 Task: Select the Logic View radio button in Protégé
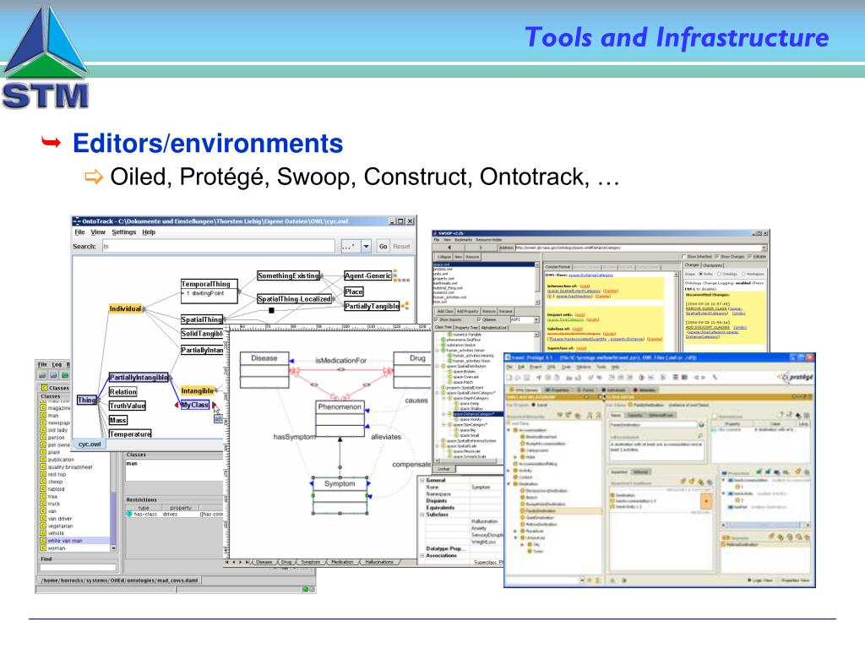pyautogui.click(x=750, y=581)
